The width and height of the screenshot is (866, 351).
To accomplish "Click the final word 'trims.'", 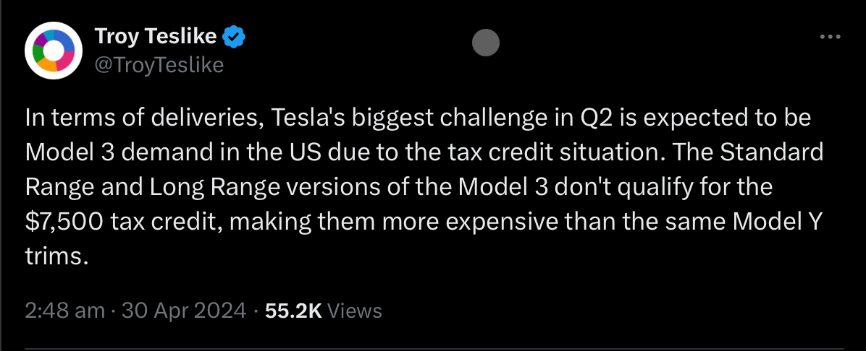I will coord(56,256).
